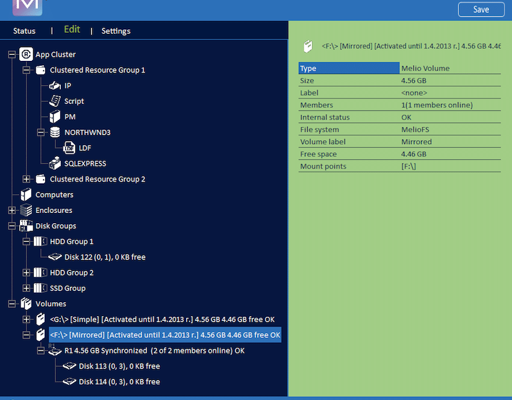Select 'R1 4.56 GB Synchronized' row
This screenshot has width=512, height=400.
click(x=154, y=351)
